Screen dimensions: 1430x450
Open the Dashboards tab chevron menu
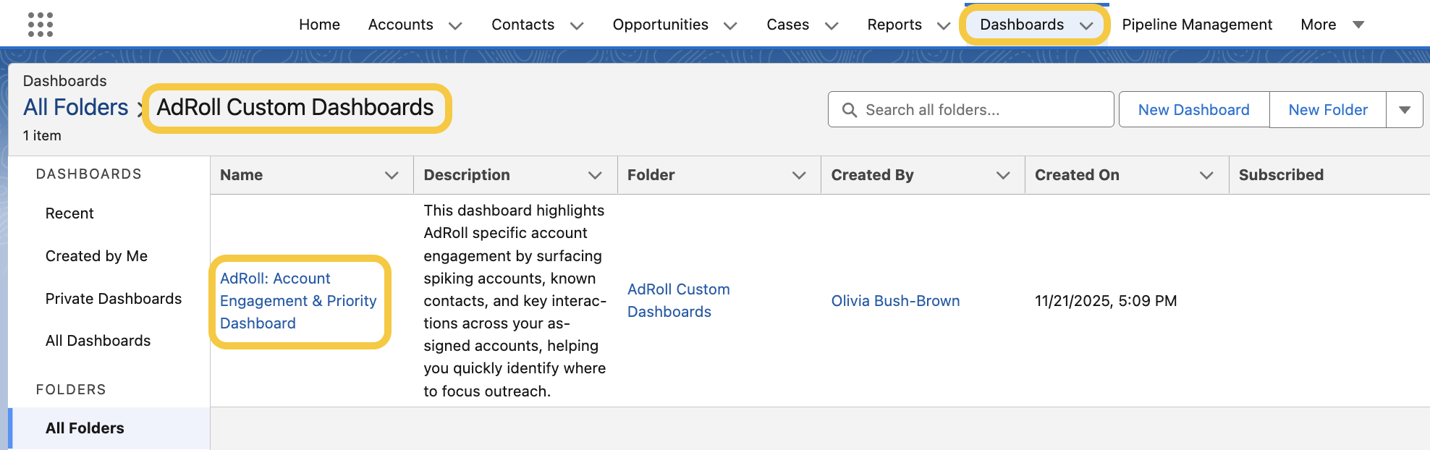tap(1086, 26)
